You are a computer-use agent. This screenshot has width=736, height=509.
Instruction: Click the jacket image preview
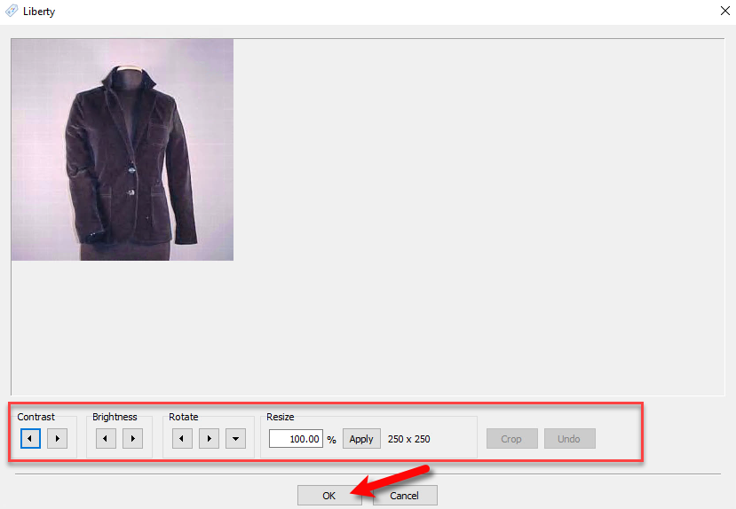coord(122,150)
